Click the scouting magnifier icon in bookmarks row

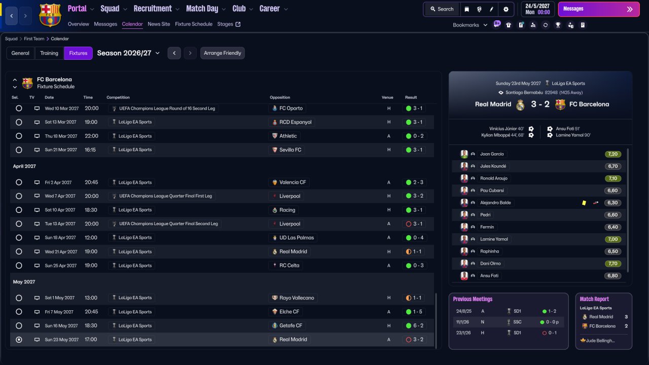coord(533,25)
